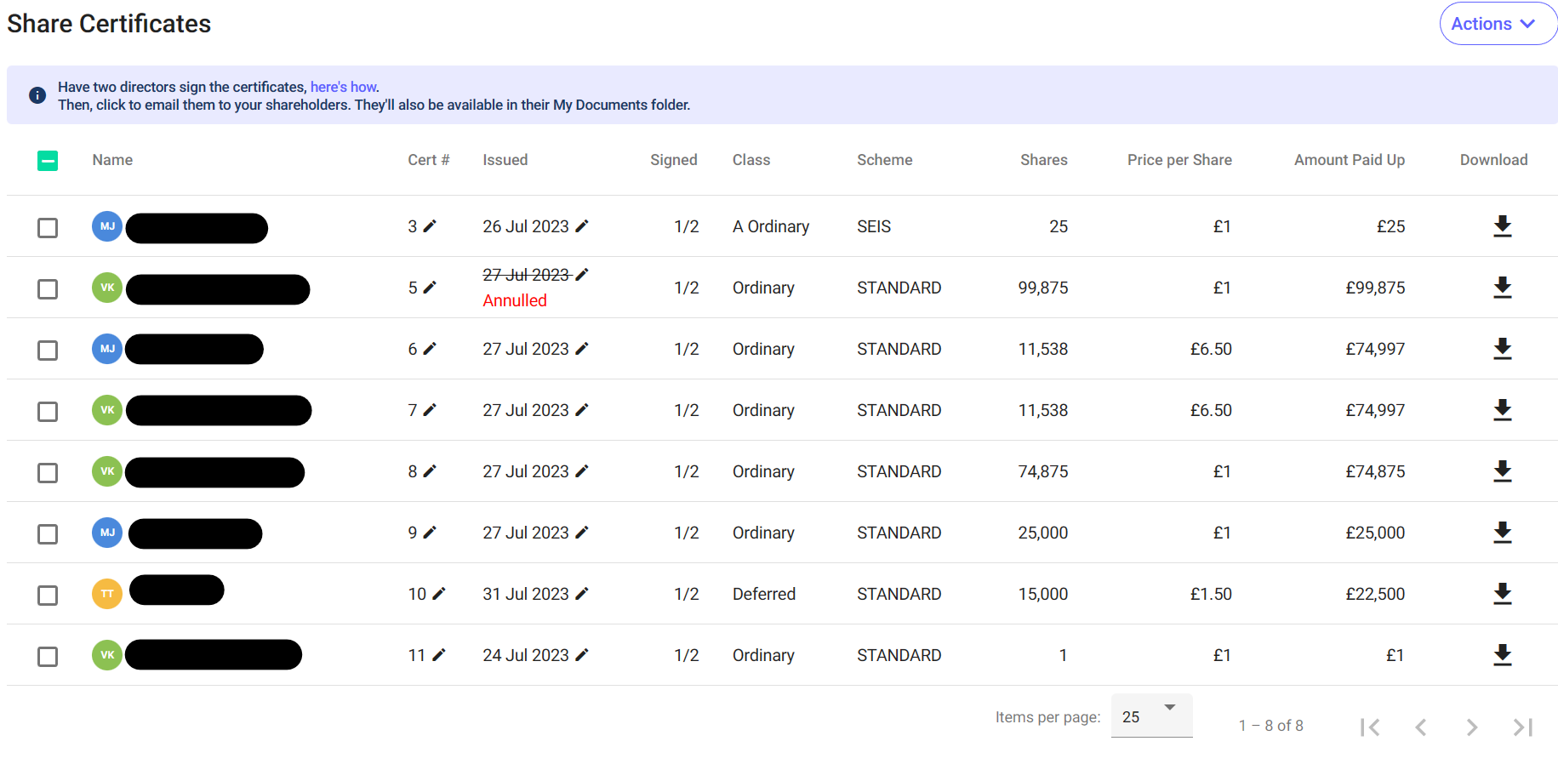Download certificate number 3

click(1502, 226)
